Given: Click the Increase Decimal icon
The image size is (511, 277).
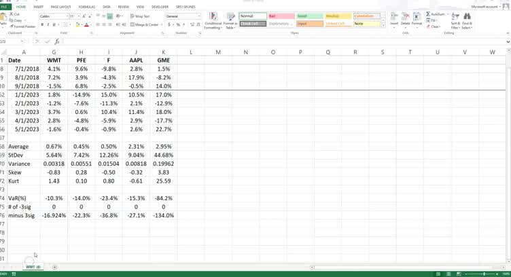Looking at the screenshot, I should [192, 24].
